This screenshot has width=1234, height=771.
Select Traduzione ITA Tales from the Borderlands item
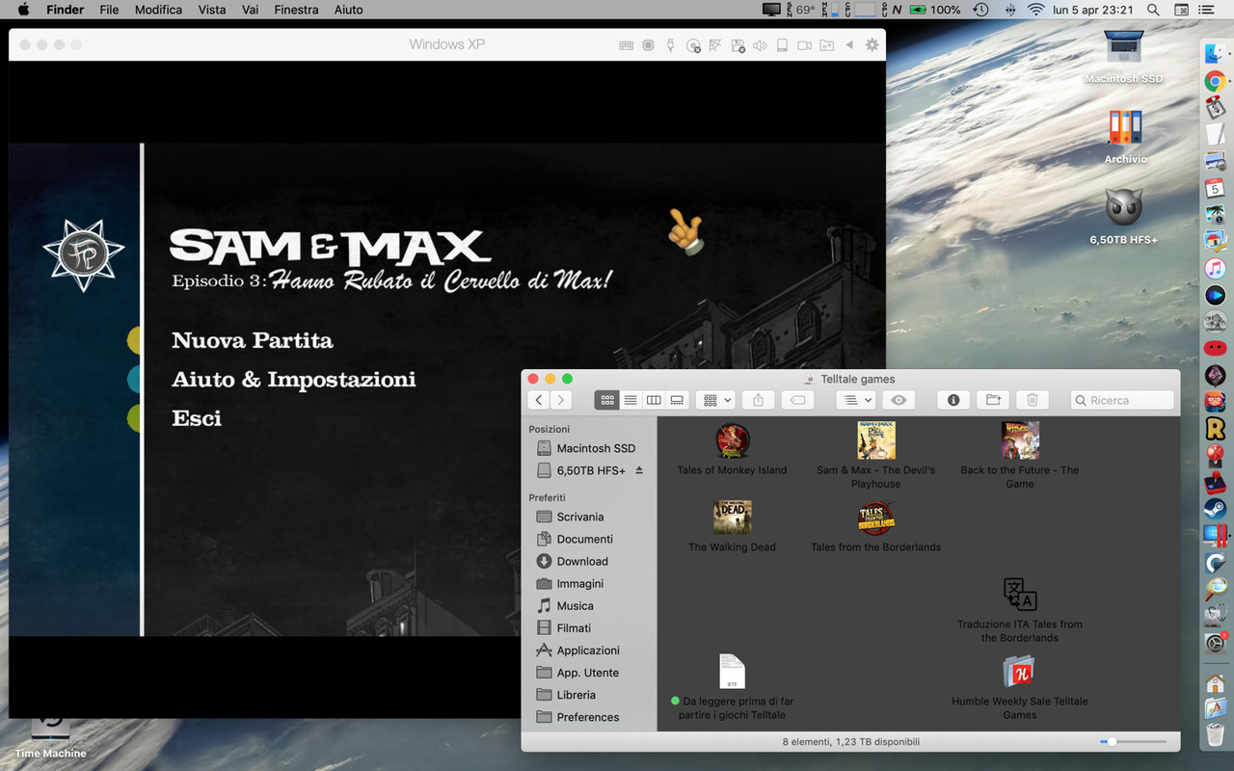coord(1020,595)
